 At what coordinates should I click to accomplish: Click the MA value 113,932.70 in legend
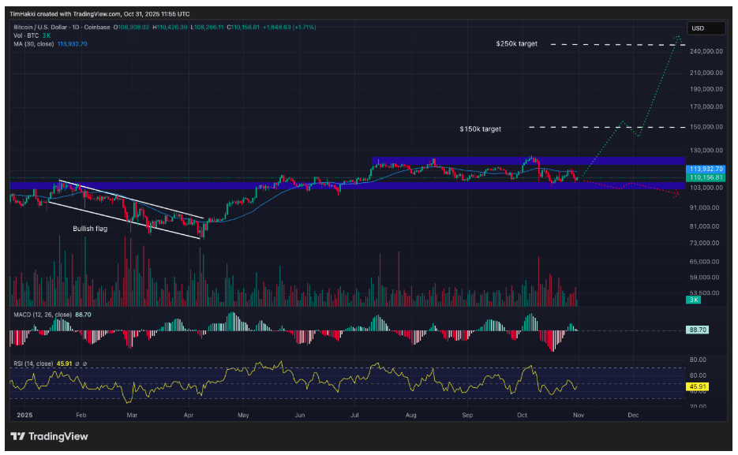(73, 44)
